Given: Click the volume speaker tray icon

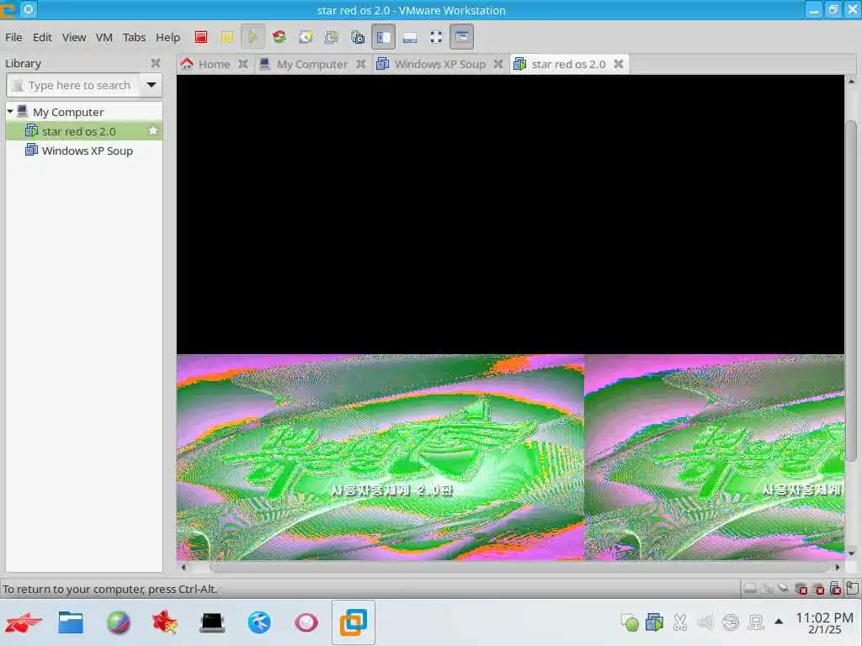Looking at the screenshot, I should click(x=705, y=622).
